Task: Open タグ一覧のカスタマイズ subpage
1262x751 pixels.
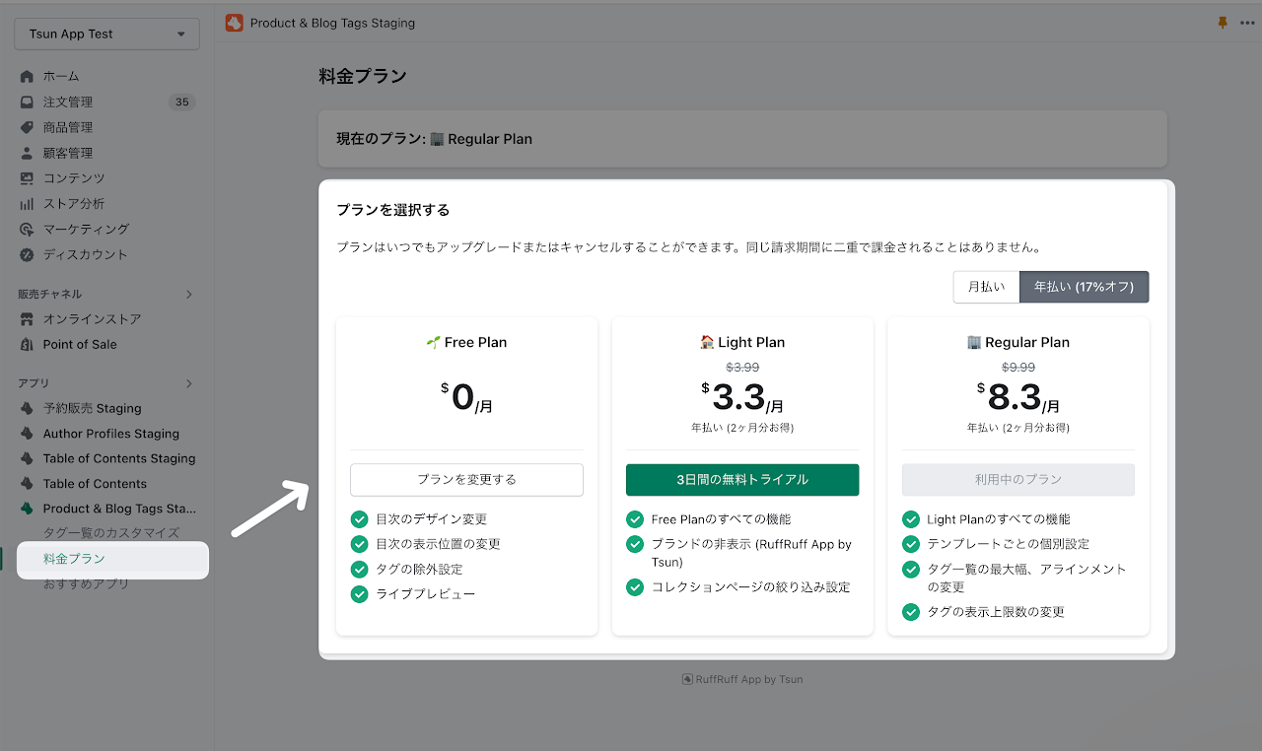Action: pyautogui.click(x=111, y=533)
